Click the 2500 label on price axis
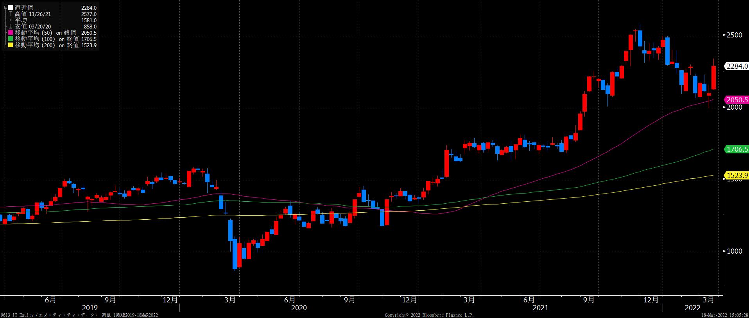749x318 pixels. tap(734, 35)
